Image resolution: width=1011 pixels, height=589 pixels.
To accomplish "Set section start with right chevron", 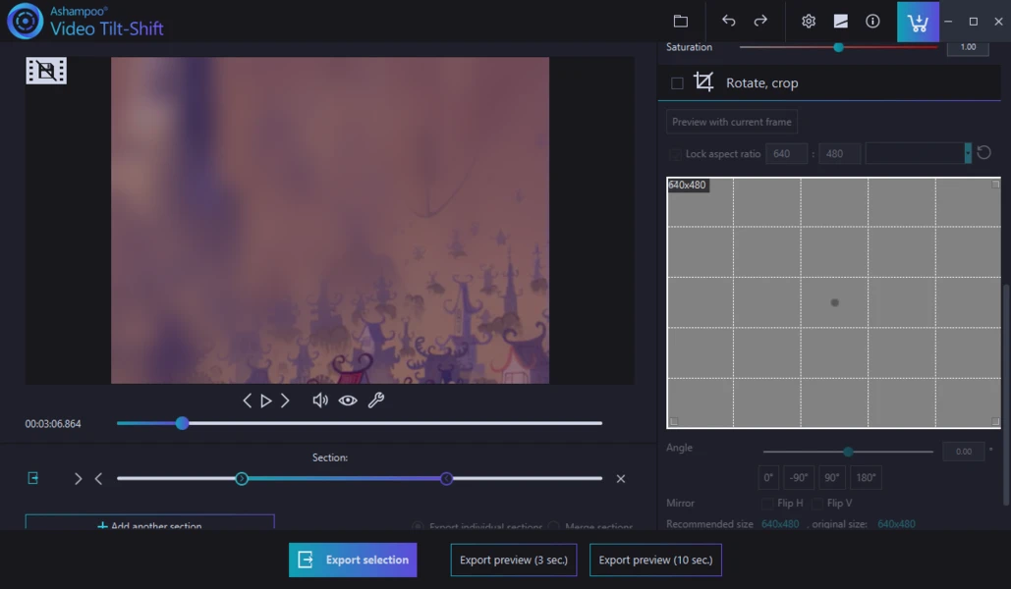I will [78, 479].
